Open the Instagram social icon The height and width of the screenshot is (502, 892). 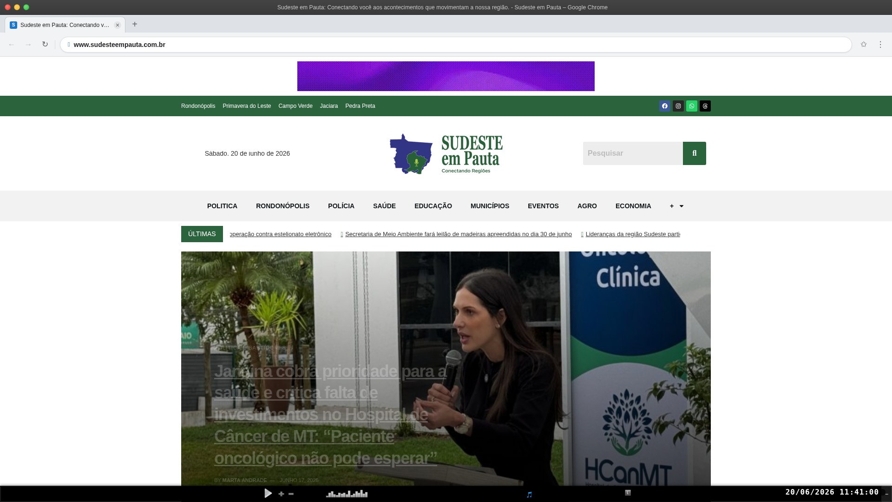coord(678,106)
